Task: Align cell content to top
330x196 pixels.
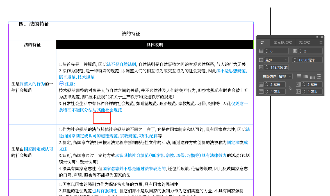Action: tap(299, 76)
